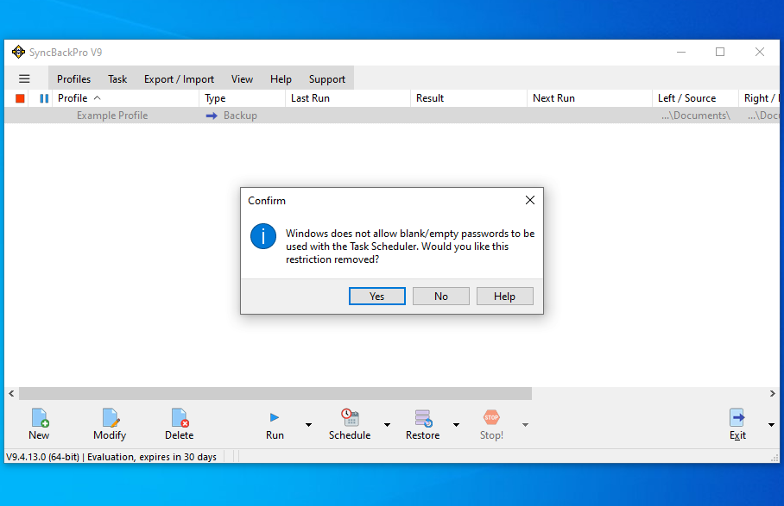The width and height of the screenshot is (784, 506).
Task: Click the version status bar text
Action: [x=111, y=457]
